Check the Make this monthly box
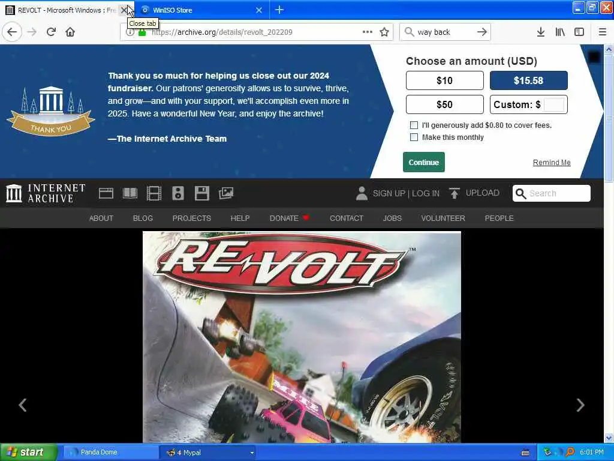The image size is (614, 461). pyautogui.click(x=414, y=137)
